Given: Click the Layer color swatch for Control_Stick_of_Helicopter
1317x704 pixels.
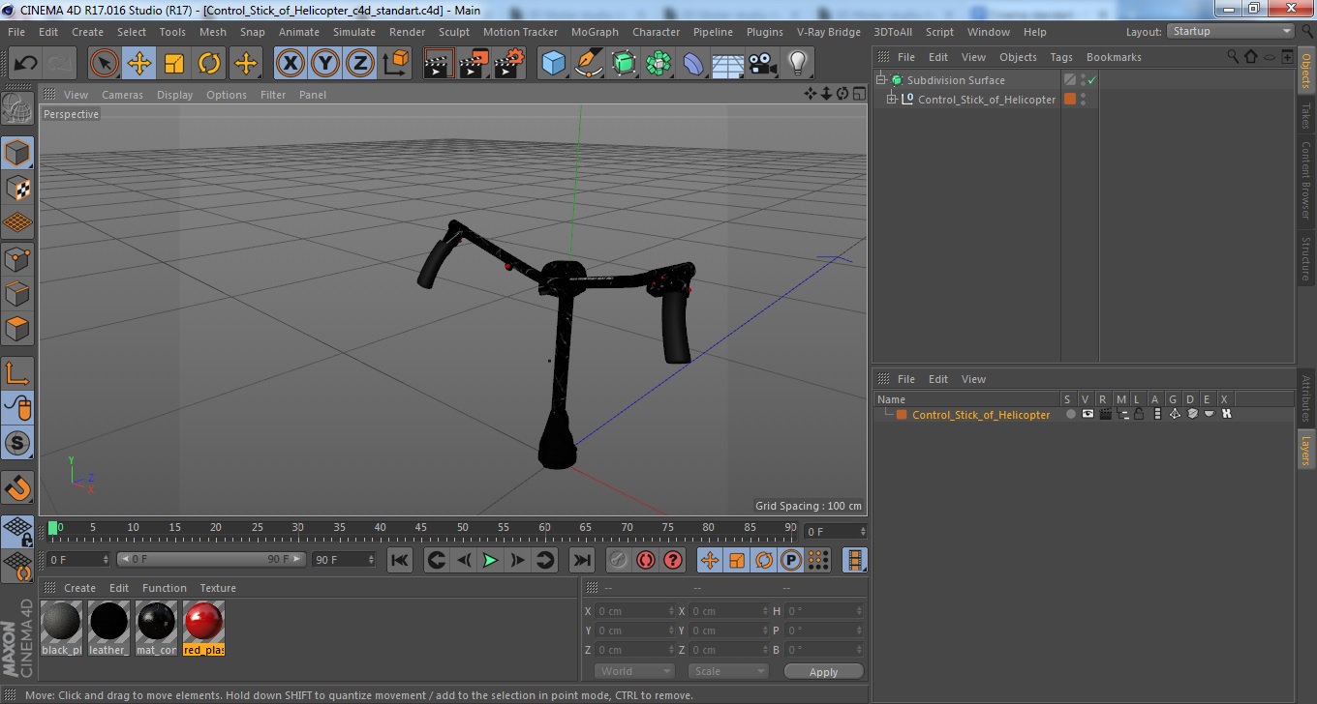Looking at the screenshot, I should tap(902, 414).
